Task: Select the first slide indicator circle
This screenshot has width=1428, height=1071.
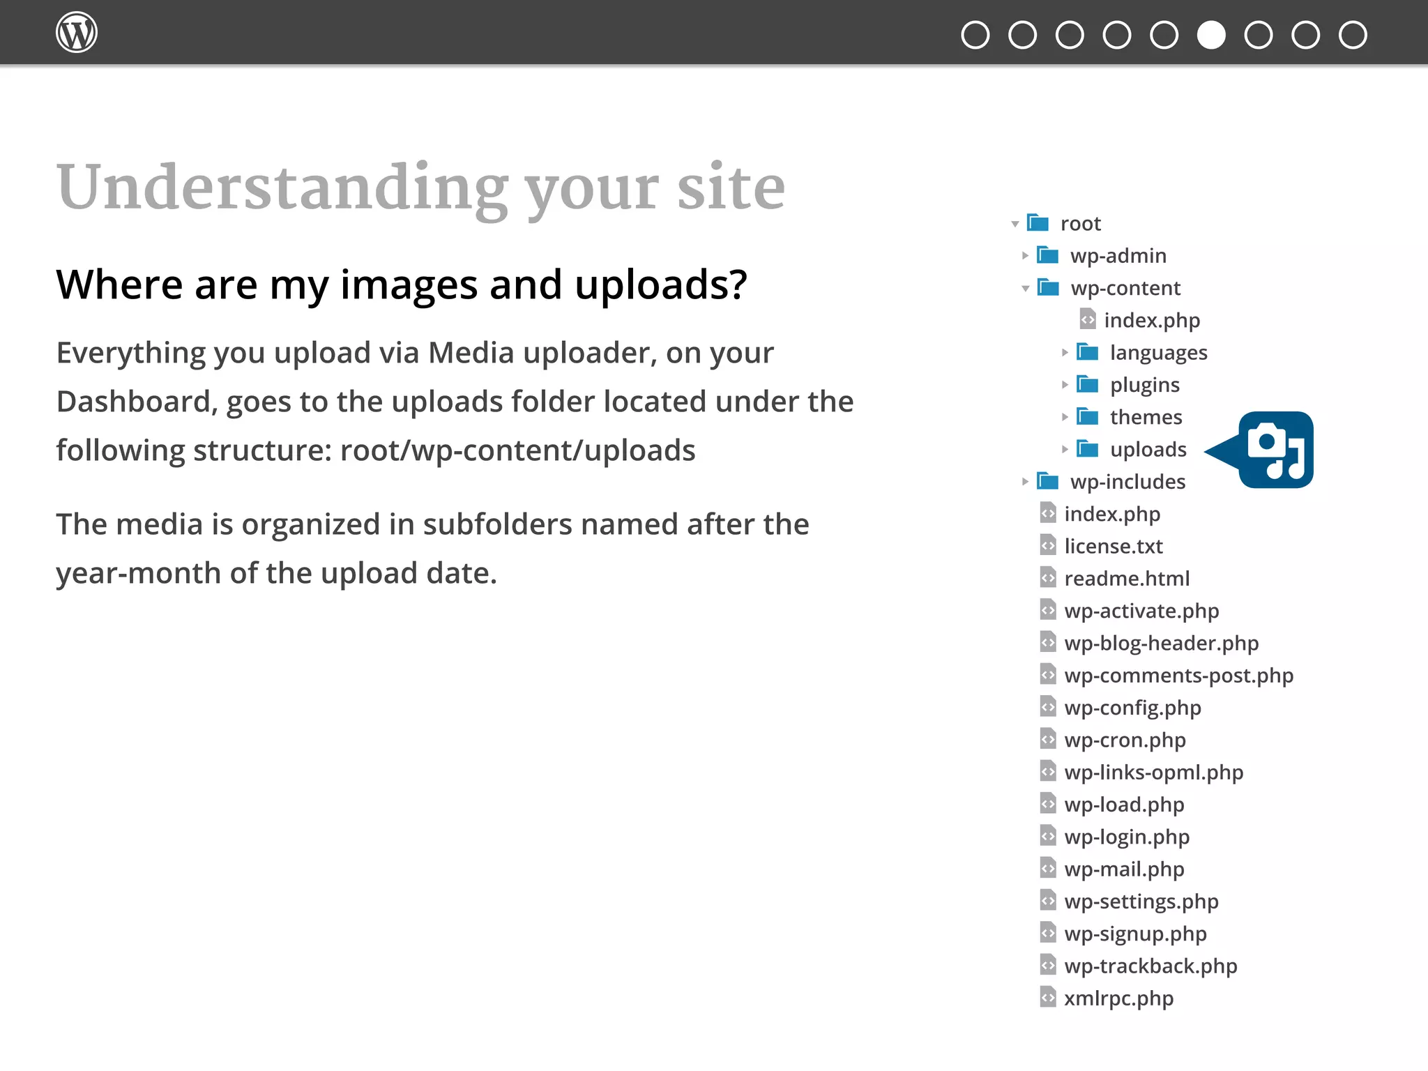Action: (975, 35)
